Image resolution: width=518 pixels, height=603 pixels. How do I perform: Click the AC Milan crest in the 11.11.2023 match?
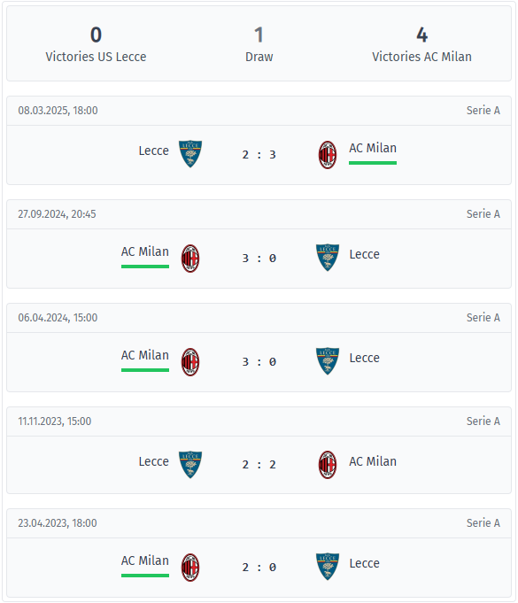[x=328, y=465]
